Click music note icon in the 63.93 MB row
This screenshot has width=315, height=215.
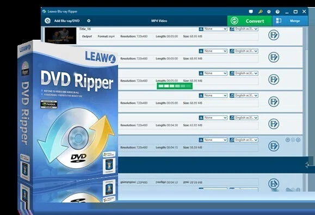232,118
